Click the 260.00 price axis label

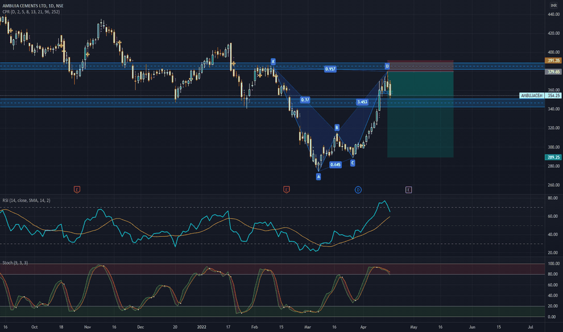[x=554, y=185]
